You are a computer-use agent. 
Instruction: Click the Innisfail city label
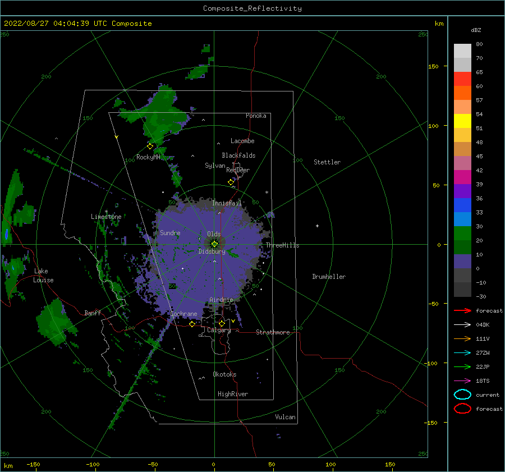tap(227, 203)
